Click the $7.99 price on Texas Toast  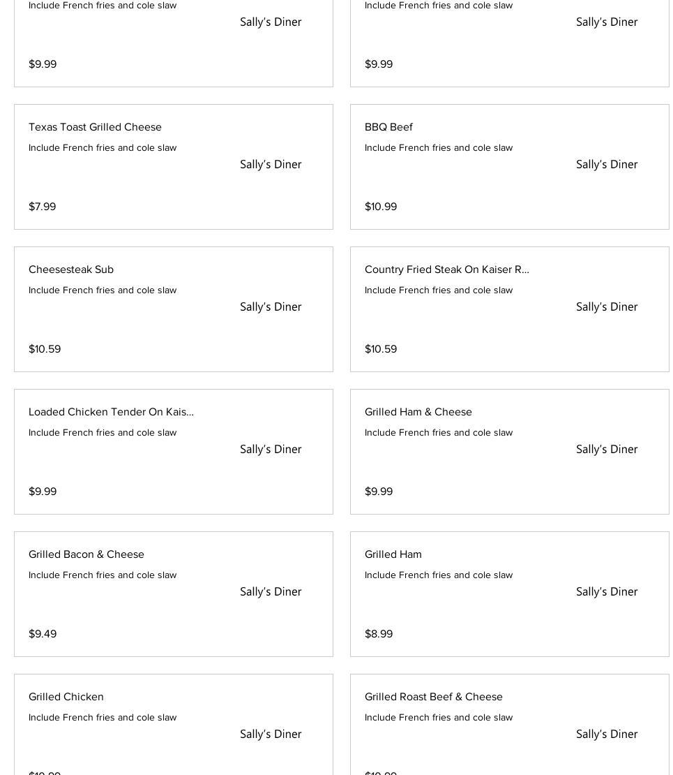[43, 207]
